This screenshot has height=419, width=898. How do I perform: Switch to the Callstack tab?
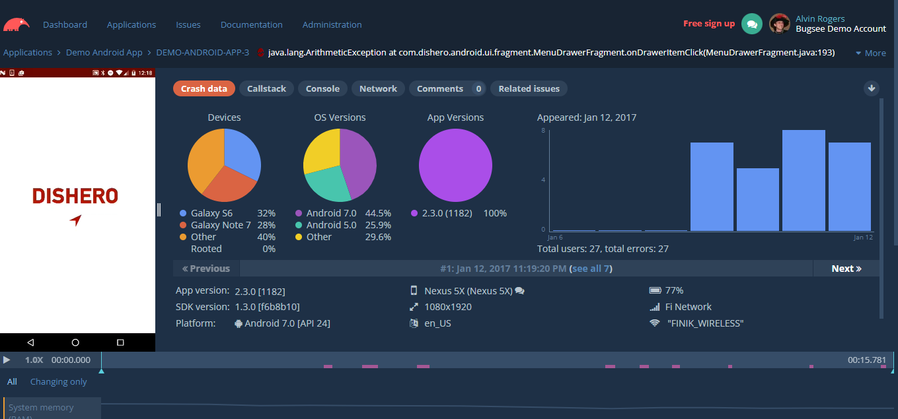click(266, 88)
